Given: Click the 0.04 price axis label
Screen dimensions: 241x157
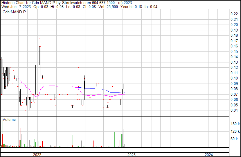Looking at the screenshot, I should tap(234, 110).
